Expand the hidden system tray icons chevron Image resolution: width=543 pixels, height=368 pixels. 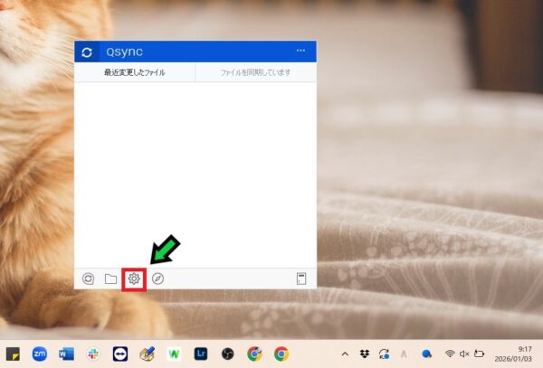click(345, 354)
